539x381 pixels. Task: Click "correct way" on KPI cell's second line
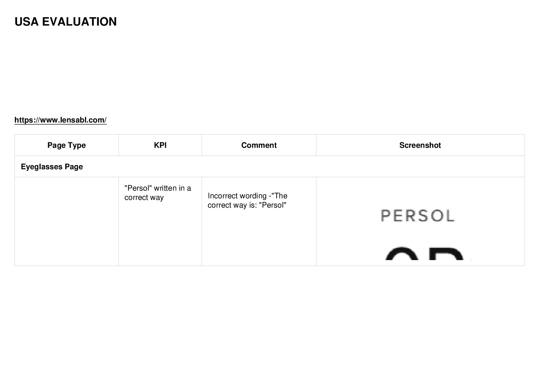pos(144,197)
